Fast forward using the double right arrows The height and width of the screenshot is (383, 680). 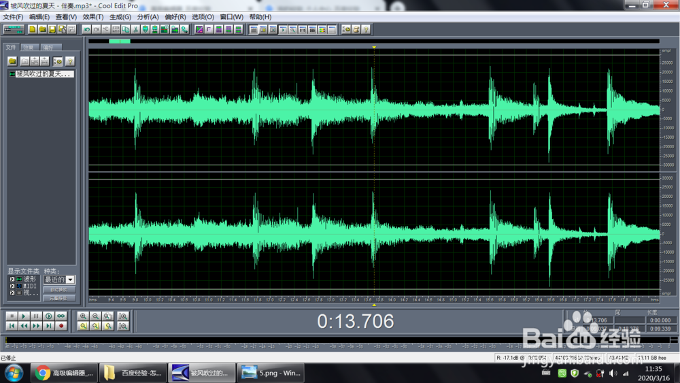coord(36,326)
